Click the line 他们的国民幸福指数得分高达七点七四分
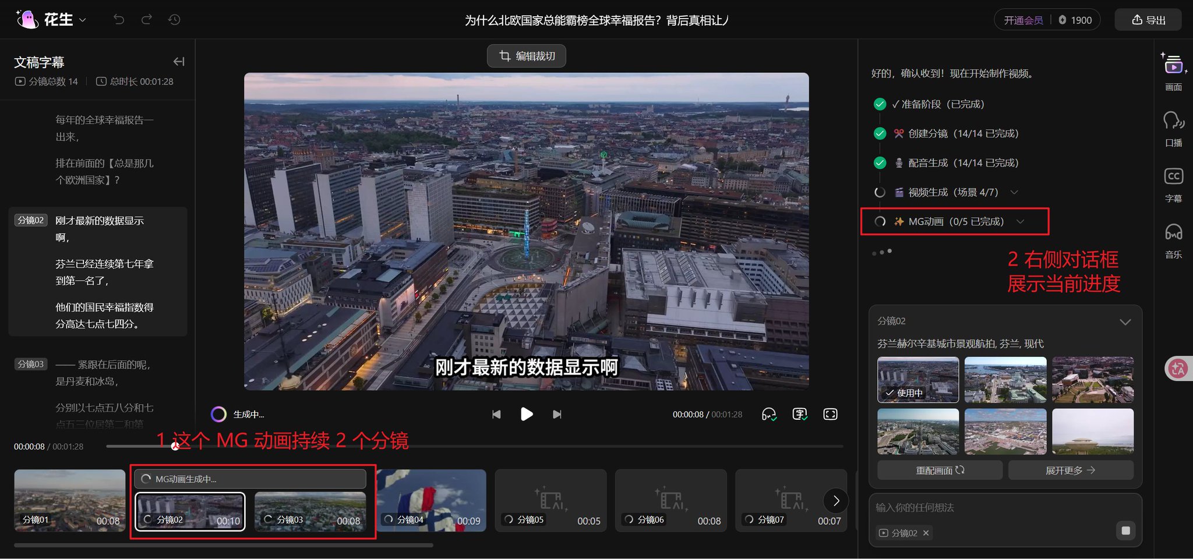Screen dimensions: 1193x559 pos(104,316)
